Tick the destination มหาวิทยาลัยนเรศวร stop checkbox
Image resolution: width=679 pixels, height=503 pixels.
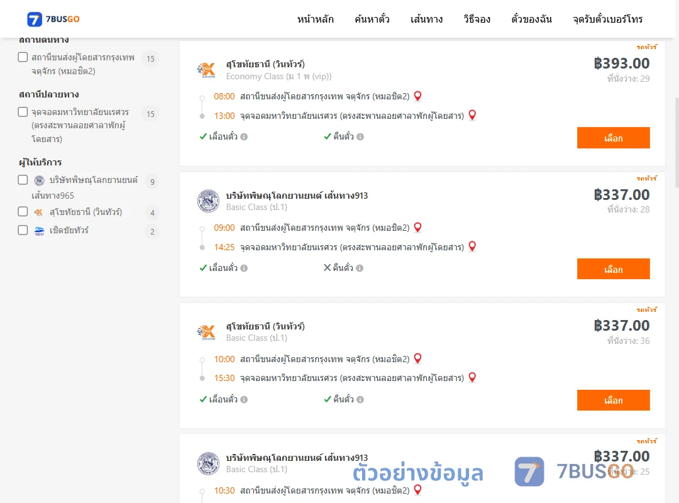(23, 112)
